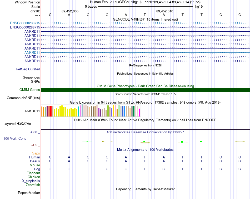Open Repeating Elements by RepeatMasker title

pos(145,189)
